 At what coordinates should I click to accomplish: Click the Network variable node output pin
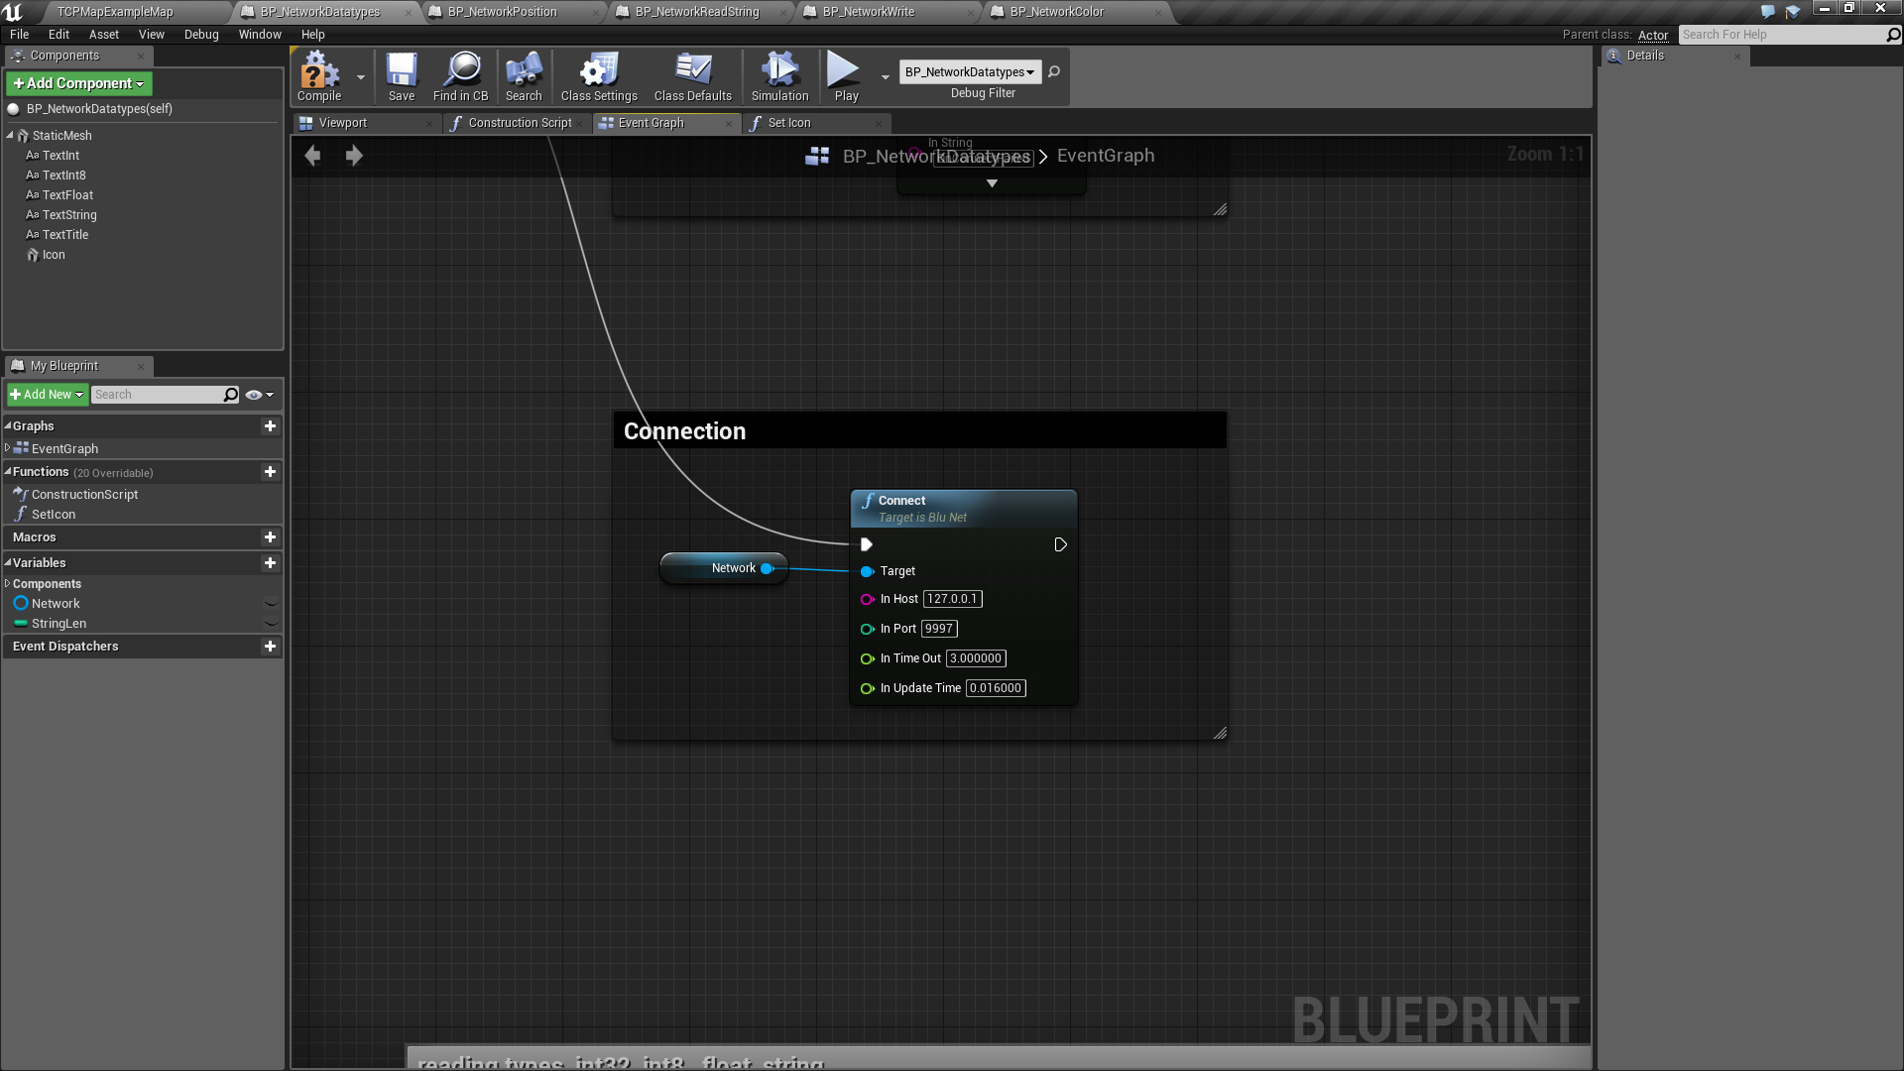pyautogui.click(x=767, y=568)
